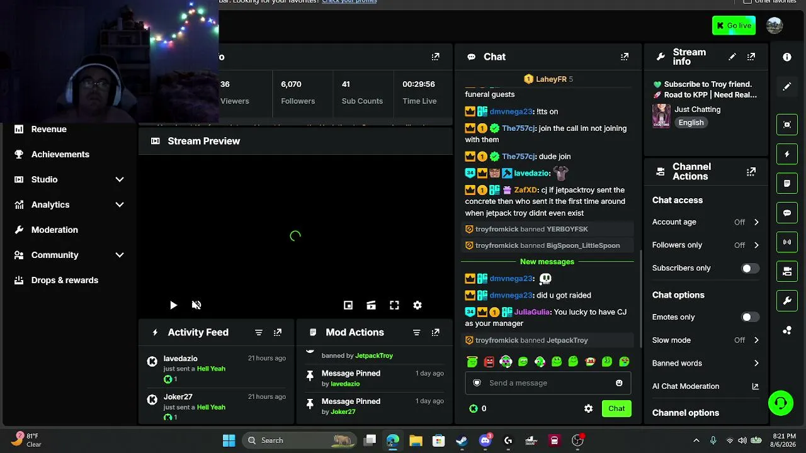
Task: Open Slow mode options
Action: coord(706,340)
